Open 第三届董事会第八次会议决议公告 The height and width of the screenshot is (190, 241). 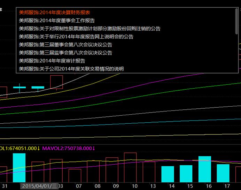click(x=65, y=44)
